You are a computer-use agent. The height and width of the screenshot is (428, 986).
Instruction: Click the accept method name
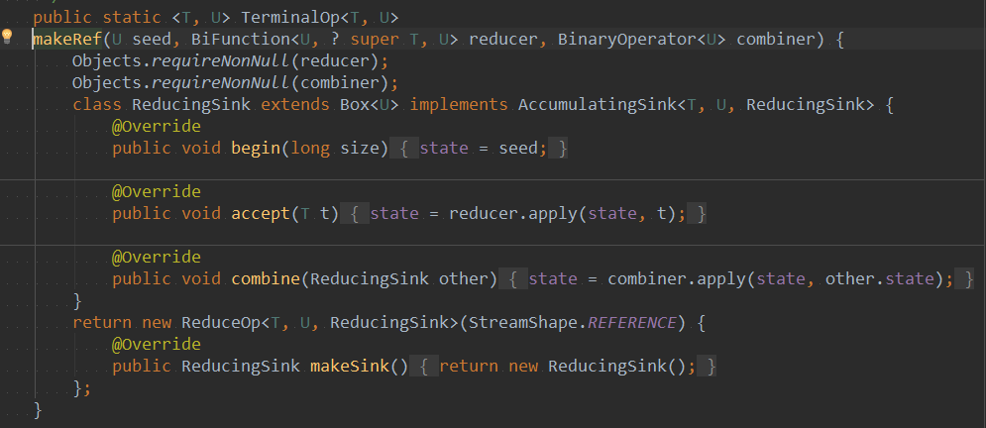(261, 214)
